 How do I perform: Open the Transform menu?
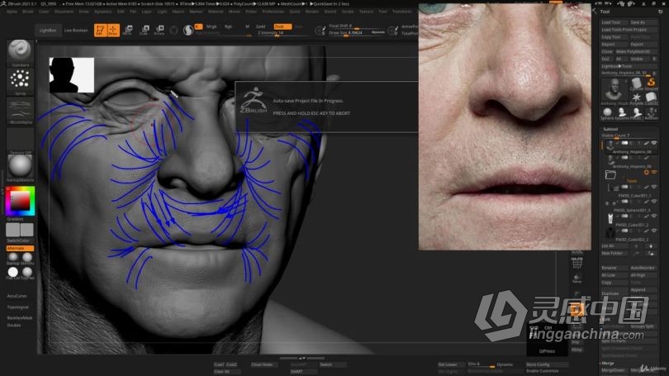(x=402, y=12)
